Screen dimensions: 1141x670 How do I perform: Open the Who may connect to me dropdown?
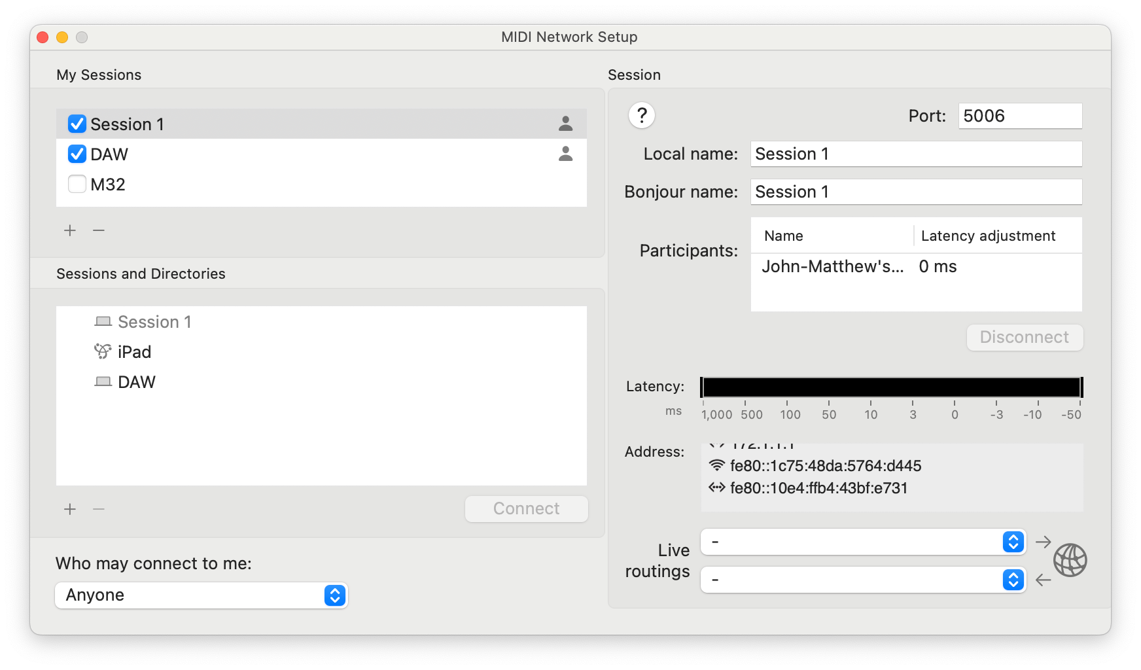tap(202, 595)
